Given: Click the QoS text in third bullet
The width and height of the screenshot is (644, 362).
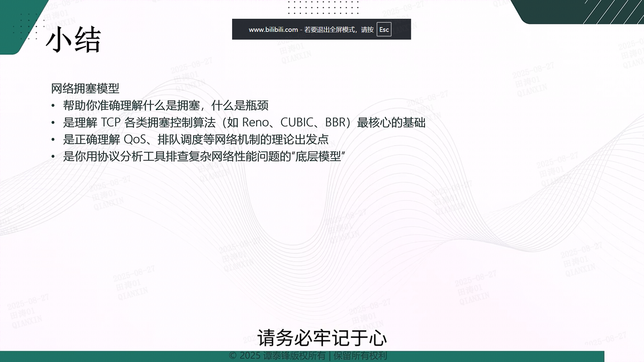Looking at the screenshot, I should click(x=135, y=139).
